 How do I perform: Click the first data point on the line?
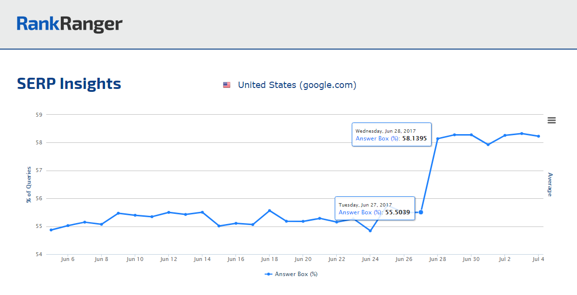[x=51, y=230]
